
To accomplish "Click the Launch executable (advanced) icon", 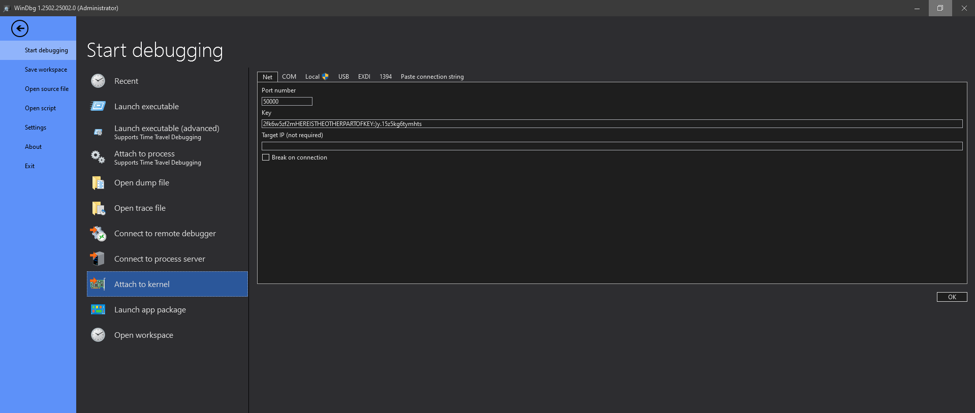I will (x=98, y=132).
